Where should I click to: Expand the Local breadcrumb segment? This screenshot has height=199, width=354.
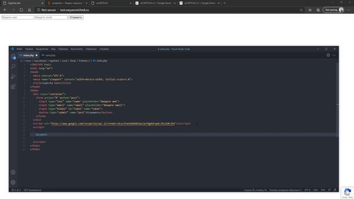click(x=65, y=61)
